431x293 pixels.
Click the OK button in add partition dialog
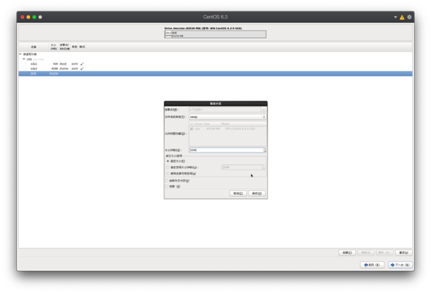coord(256,193)
